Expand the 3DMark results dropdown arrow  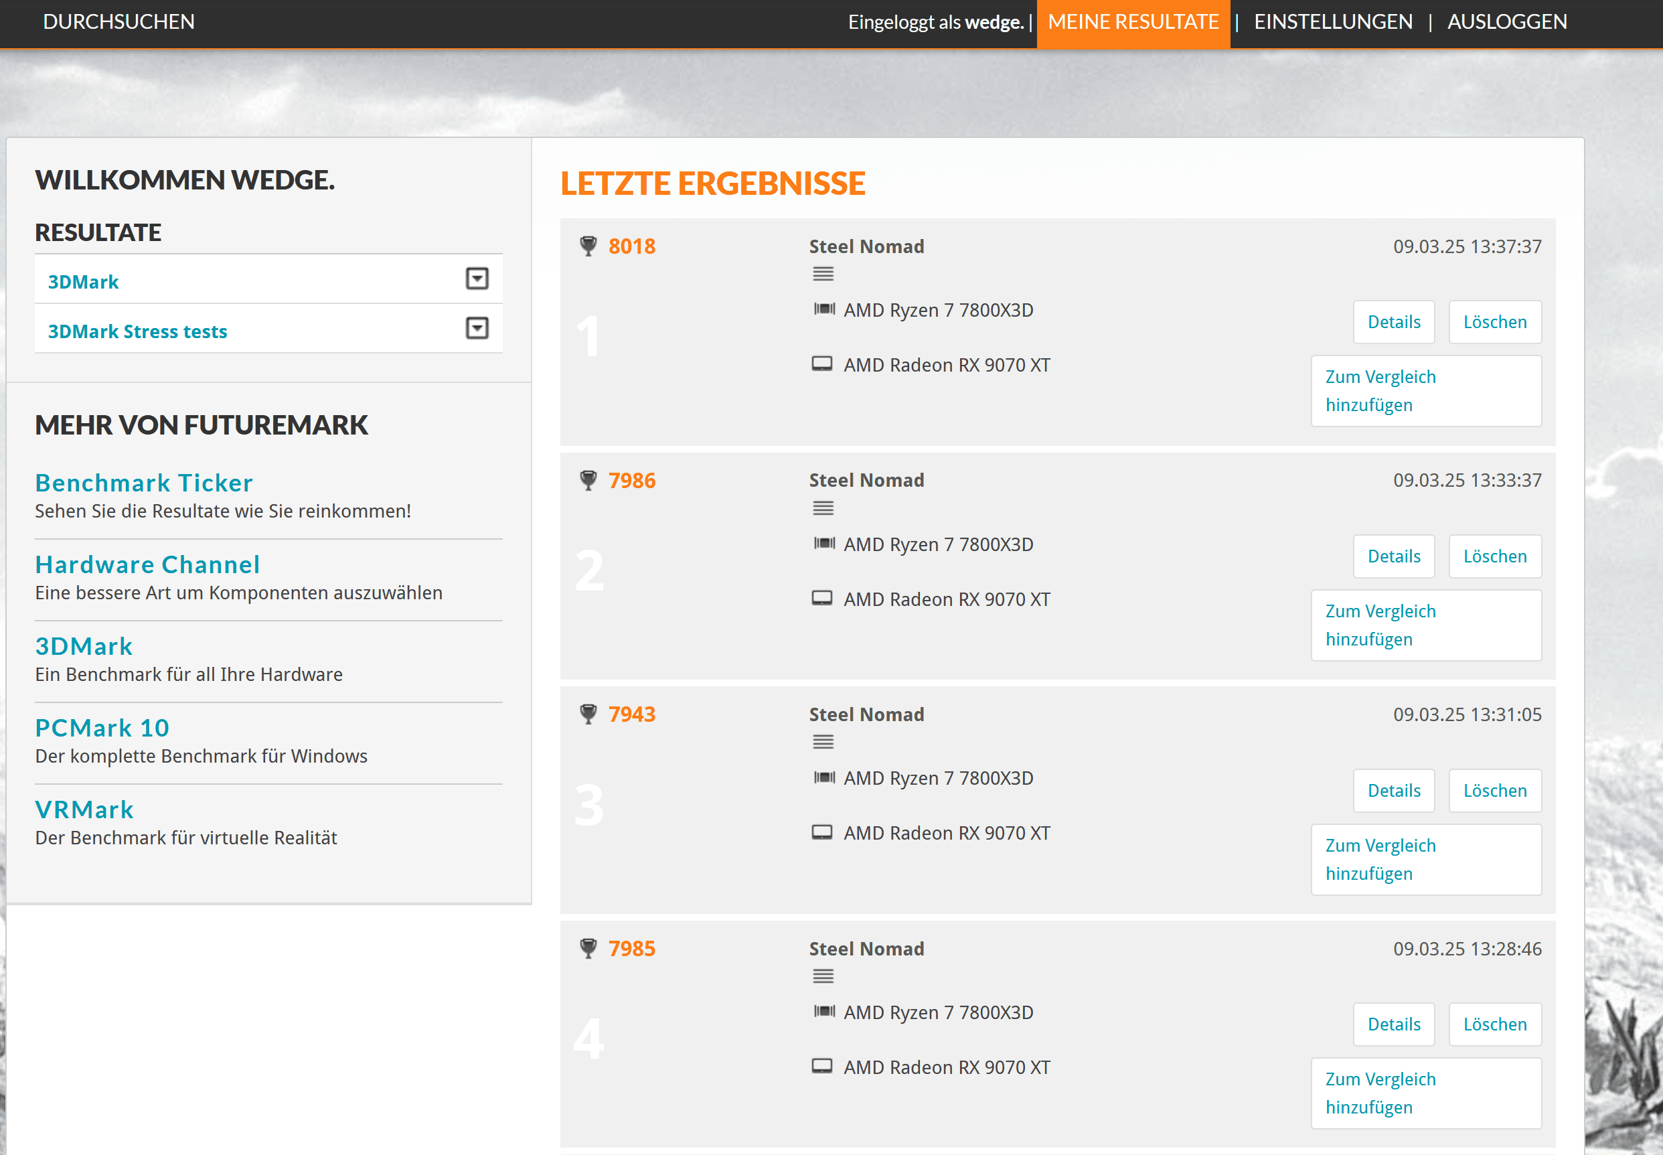(x=477, y=279)
